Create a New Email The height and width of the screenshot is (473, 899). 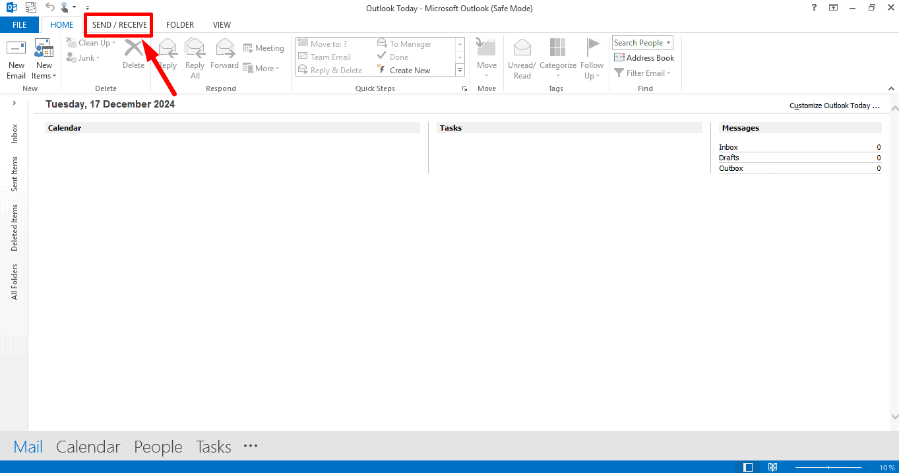coord(16,59)
